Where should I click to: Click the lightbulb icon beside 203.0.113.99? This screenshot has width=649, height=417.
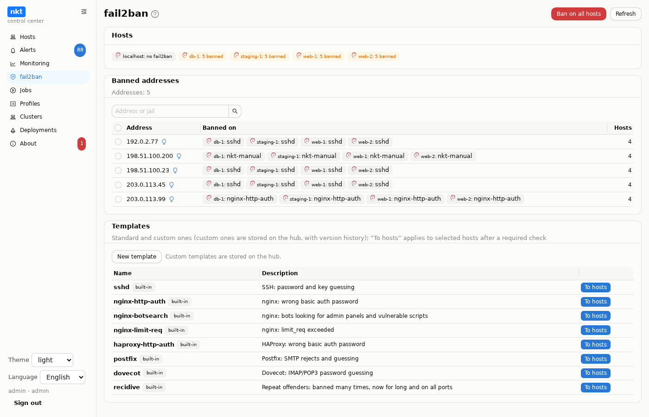click(172, 199)
